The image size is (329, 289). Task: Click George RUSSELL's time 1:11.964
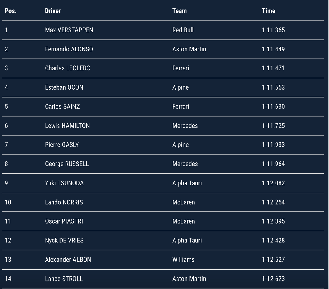point(273,164)
